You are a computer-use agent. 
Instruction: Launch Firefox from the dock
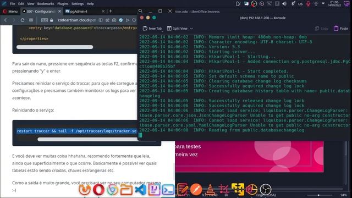85,190
